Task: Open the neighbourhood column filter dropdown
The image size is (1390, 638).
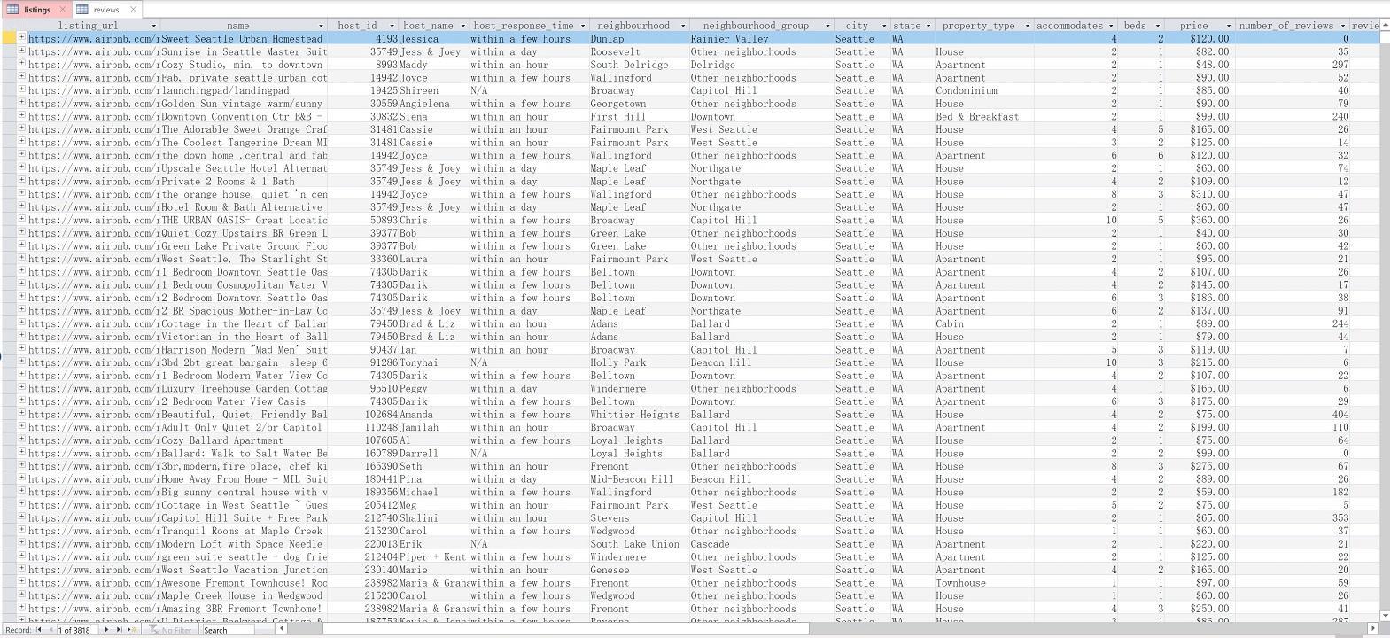Action: point(682,26)
